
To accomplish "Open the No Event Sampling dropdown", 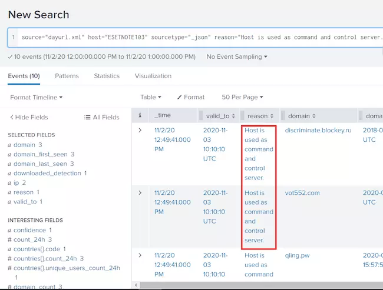I will 237,56.
